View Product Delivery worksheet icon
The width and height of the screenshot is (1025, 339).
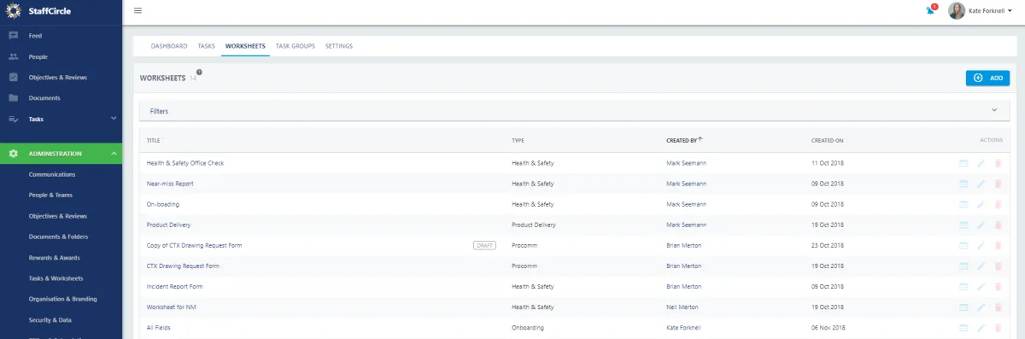[x=963, y=225]
